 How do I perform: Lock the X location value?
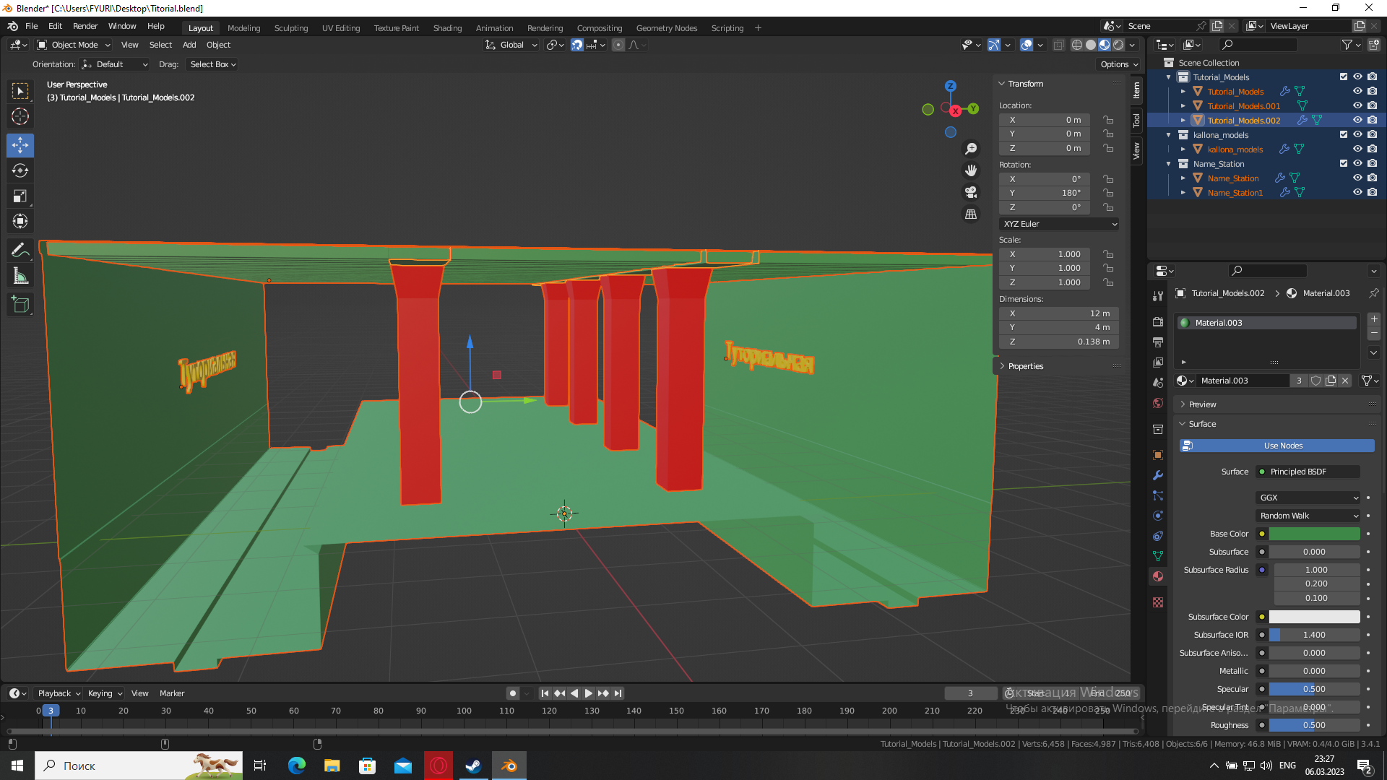[1108, 120]
